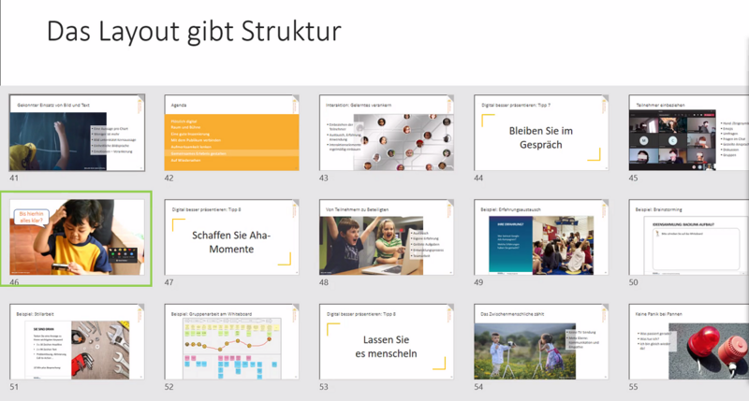749x401 pixels.
Task: Select slide 43 Interaktion network thumbnail
Action: pos(387,133)
